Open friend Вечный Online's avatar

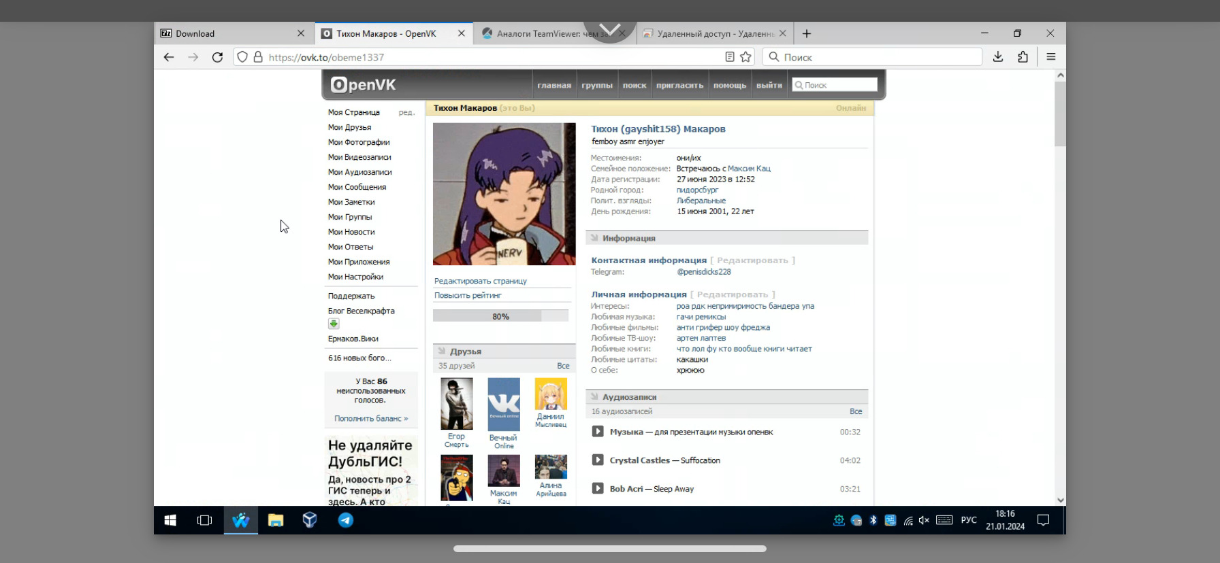tap(504, 405)
